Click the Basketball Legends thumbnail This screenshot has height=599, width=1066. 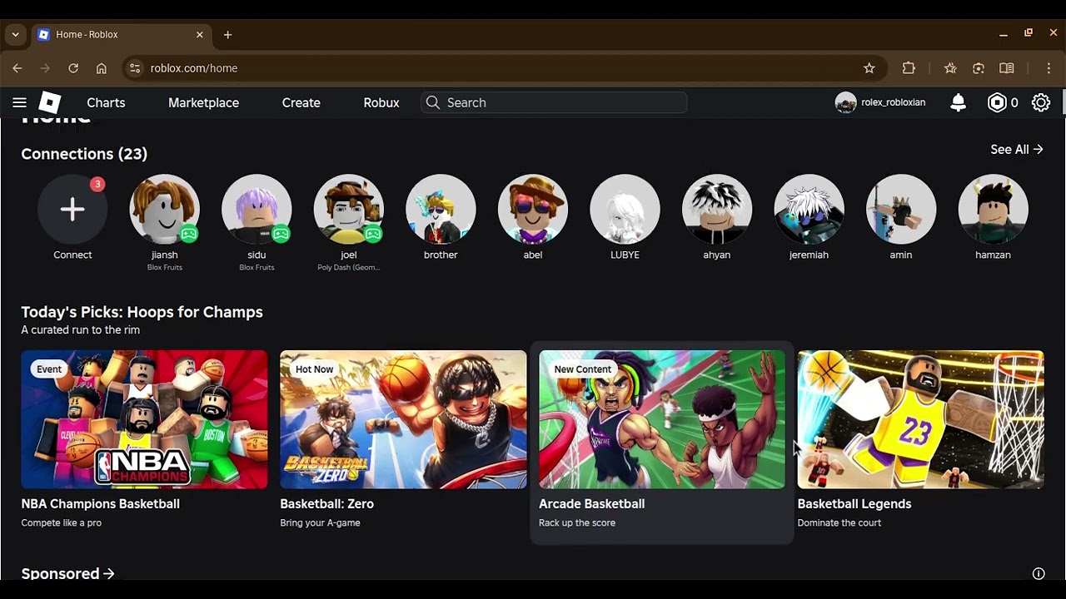coord(920,419)
